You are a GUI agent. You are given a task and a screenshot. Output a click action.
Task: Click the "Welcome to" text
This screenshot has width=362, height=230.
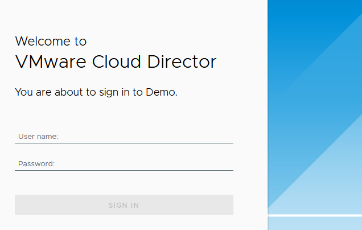point(51,41)
